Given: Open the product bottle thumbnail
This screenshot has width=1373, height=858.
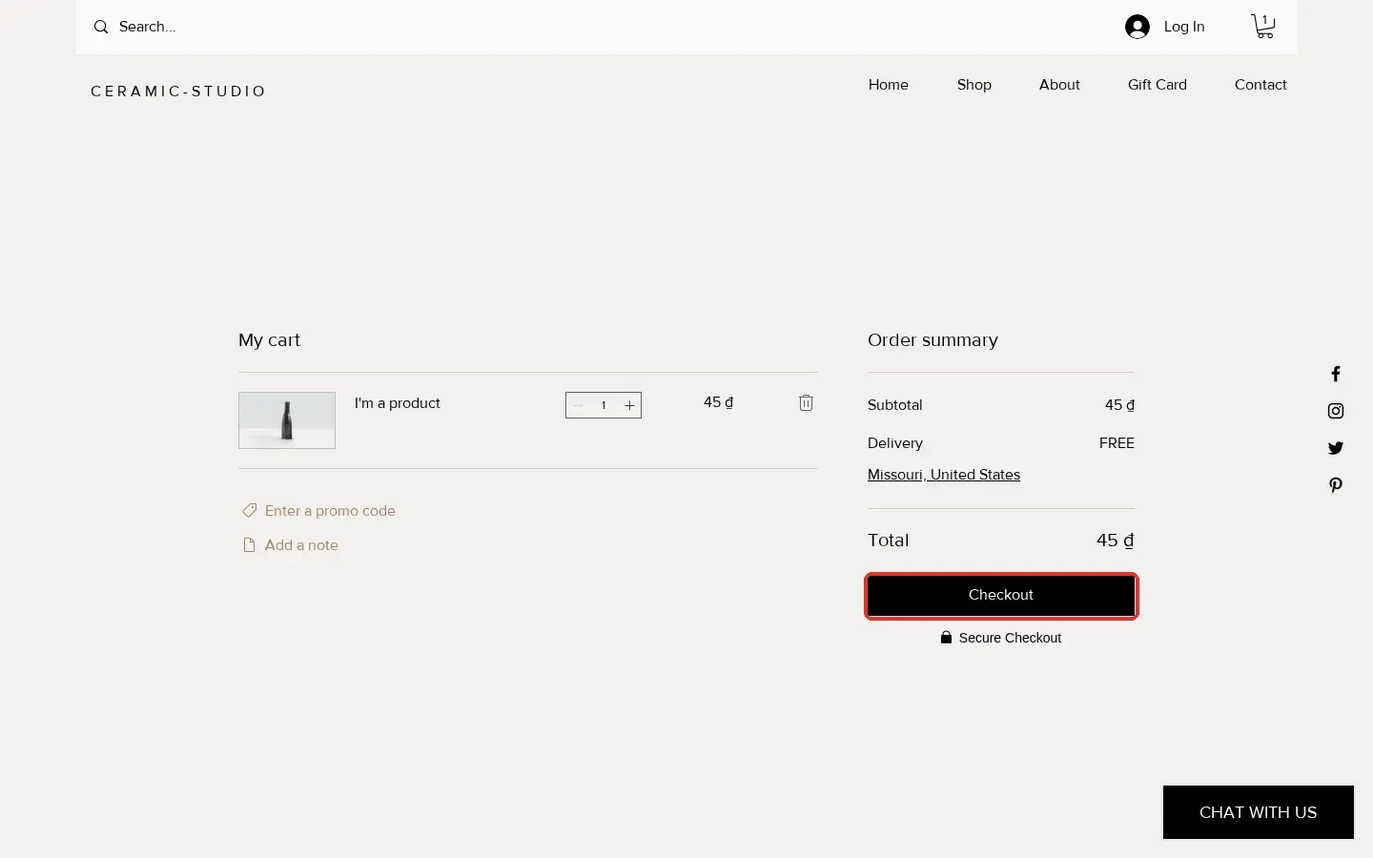Looking at the screenshot, I should (x=287, y=420).
